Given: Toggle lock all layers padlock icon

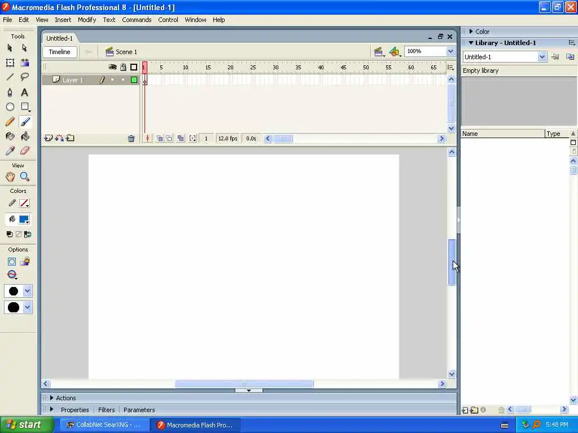Looking at the screenshot, I should [x=124, y=67].
